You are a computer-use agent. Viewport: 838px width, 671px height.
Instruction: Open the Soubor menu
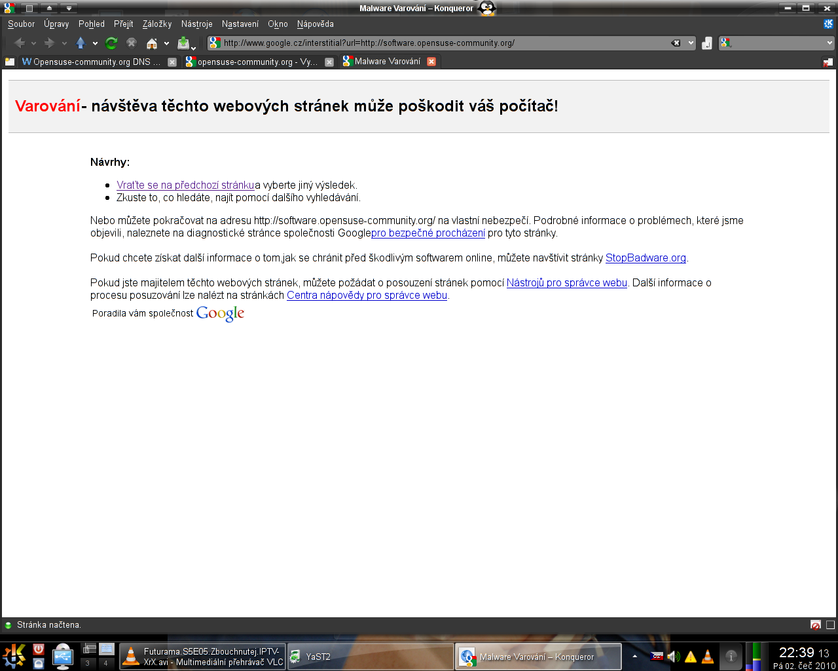click(22, 24)
